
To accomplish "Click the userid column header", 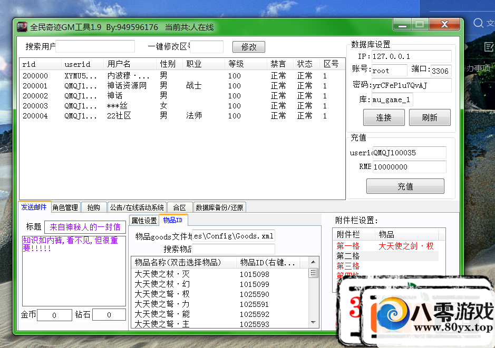I will coord(82,64).
